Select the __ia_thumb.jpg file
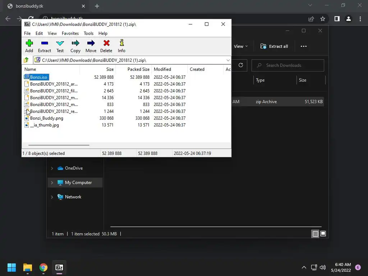 click(42, 125)
